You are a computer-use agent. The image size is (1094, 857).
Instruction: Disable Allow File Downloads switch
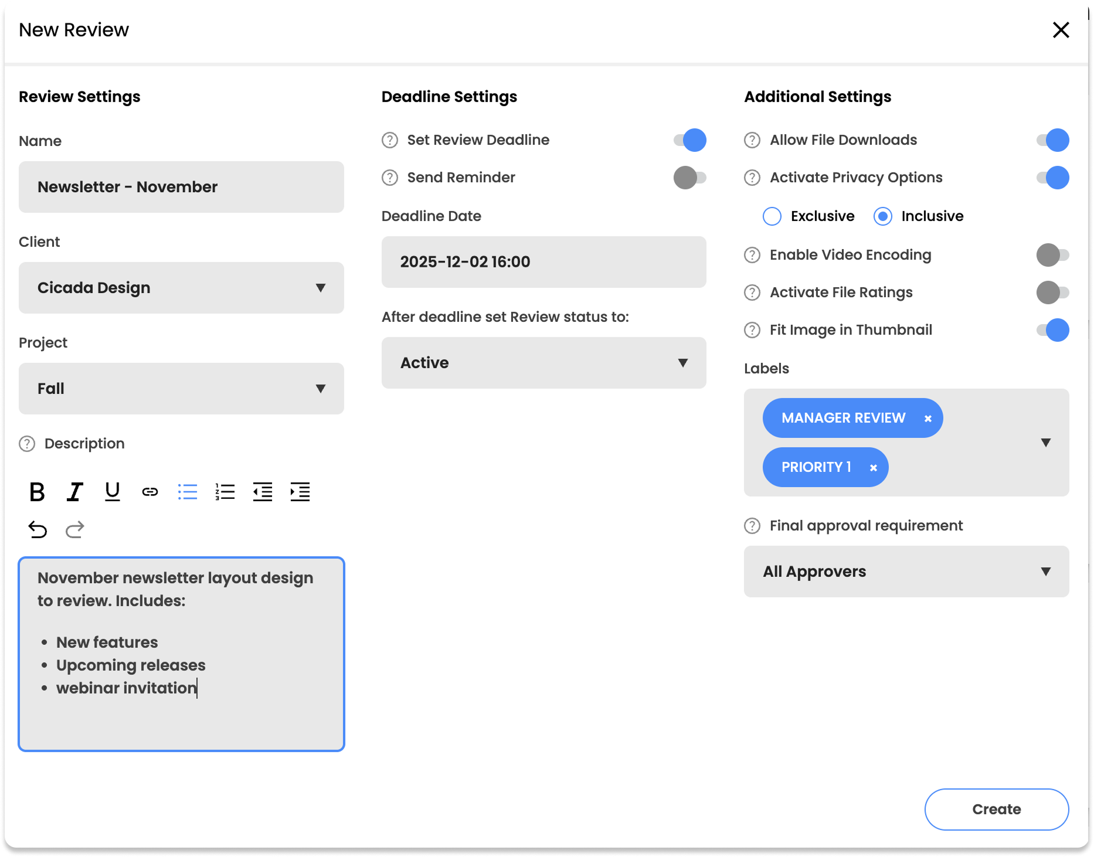tap(1052, 140)
